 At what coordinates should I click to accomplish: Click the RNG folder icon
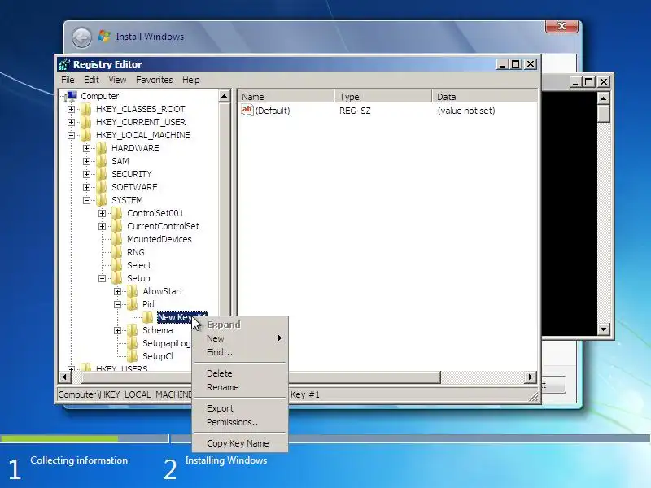[117, 252]
